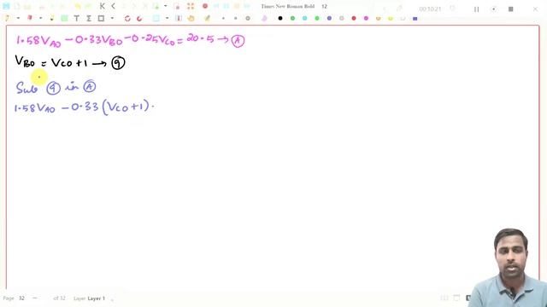Pick the magenta color swatch
Screen dimensions: 547x307
pyautogui.click(x=366, y=18)
